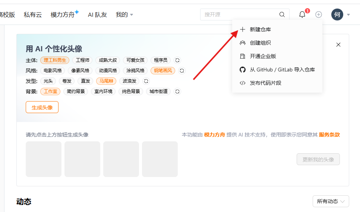The image size is (360, 212).
Task: Select the 简约背景 background tag
Action: pyautogui.click(x=76, y=91)
